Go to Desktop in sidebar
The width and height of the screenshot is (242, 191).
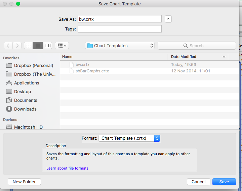(22, 91)
